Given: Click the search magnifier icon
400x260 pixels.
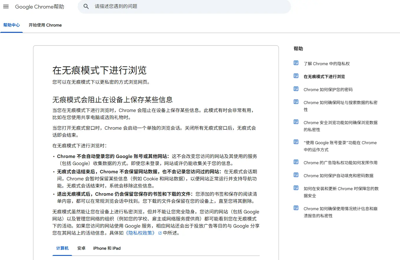Looking at the screenshot, I should [86, 6].
